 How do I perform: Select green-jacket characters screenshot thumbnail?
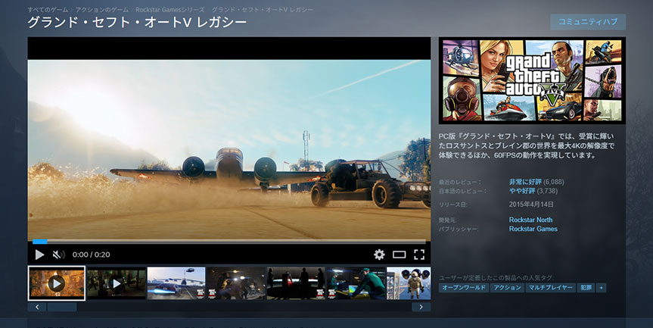[x=356, y=283]
